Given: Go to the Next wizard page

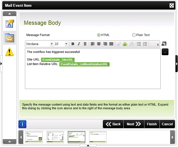Looking at the screenshot, I should coord(134,124).
